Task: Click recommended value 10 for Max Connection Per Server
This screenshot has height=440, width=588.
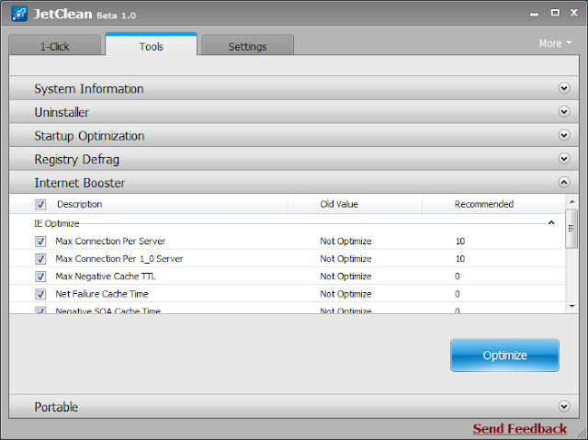Action: tap(460, 241)
